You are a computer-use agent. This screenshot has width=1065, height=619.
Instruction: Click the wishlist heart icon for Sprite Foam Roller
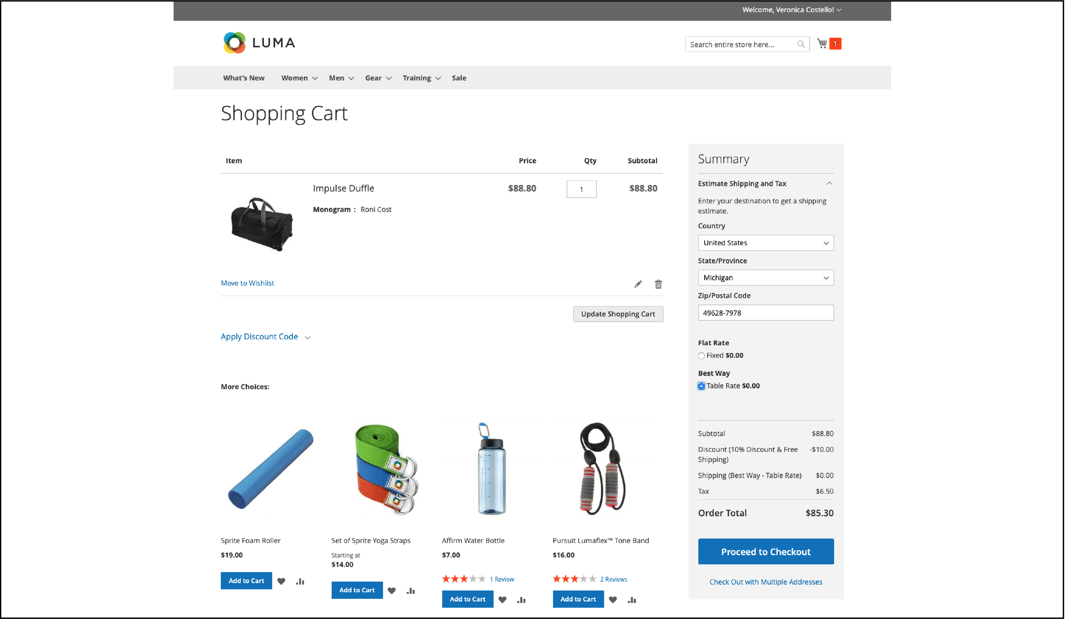tap(281, 581)
